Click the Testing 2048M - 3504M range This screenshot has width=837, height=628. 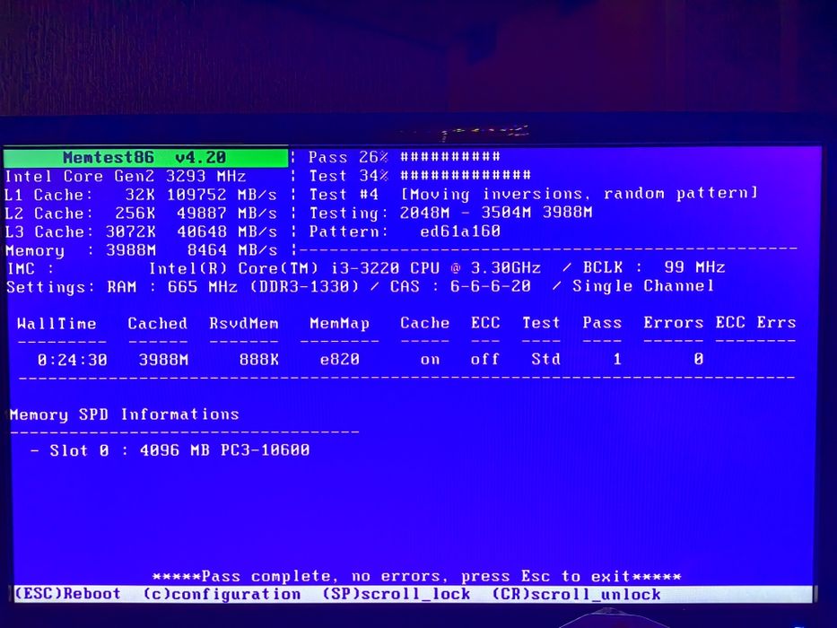450,213
